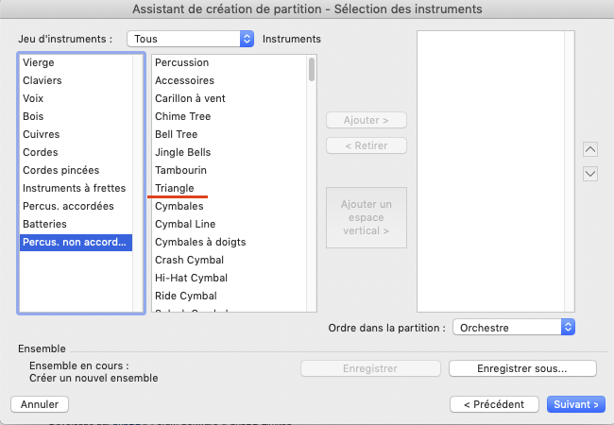Open the Jeu d'instruments dropdown
Screen dimensions: 614x425
coord(191,39)
